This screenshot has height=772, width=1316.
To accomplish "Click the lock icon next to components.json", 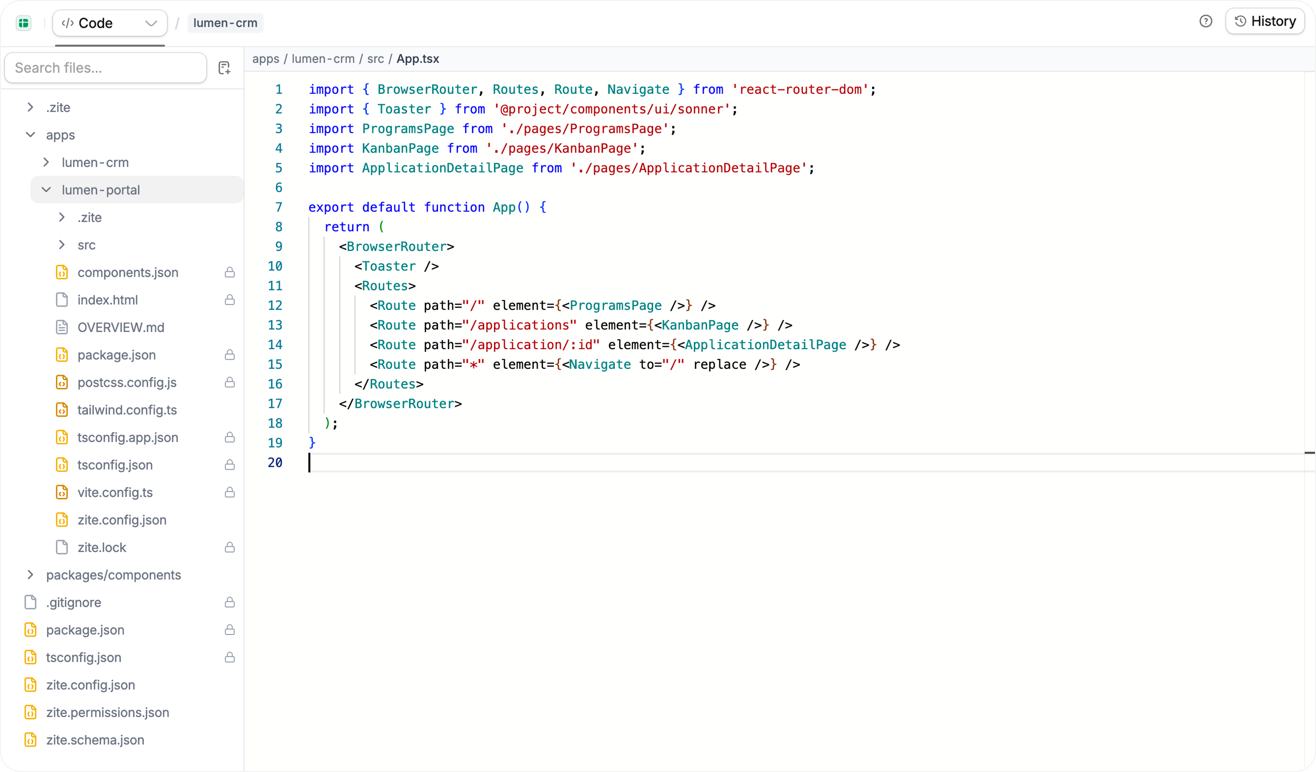I will (x=230, y=273).
